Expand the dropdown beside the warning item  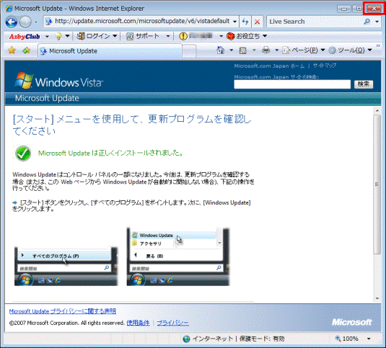[x=221, y=36]
